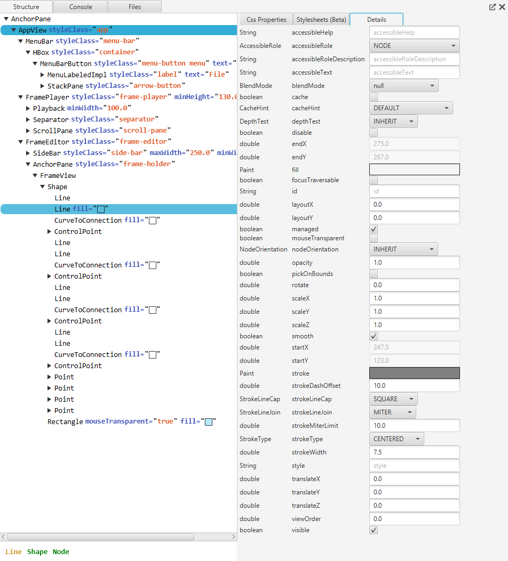508x561 pixels.
Task: Select Node in the bottom breadcrumb
Action: (60, 551)
